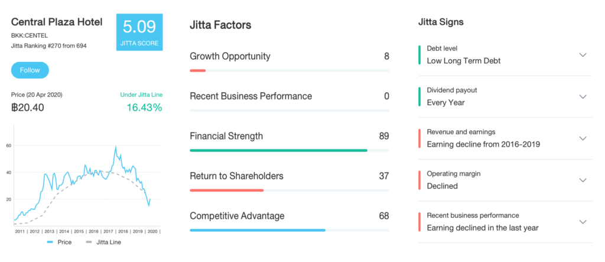Click the Jitta Ranking #270 text
The height and width of the screenshot is (262, 605).
coord(49,46)
